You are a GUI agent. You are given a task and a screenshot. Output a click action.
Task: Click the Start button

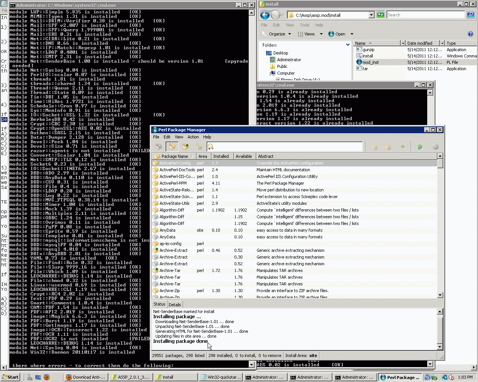tap(10, 377)
